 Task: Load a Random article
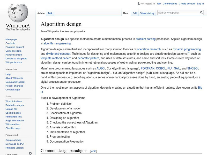[x=14, y=55]
